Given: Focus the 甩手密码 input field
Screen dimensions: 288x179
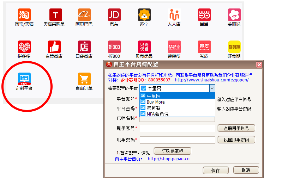Looking at the screenshot, I should point(178,140).
